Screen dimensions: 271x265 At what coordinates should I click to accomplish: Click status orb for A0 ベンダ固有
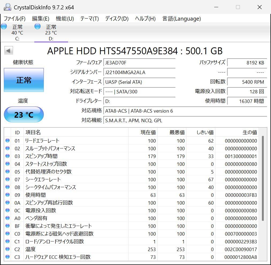point(7,218)
